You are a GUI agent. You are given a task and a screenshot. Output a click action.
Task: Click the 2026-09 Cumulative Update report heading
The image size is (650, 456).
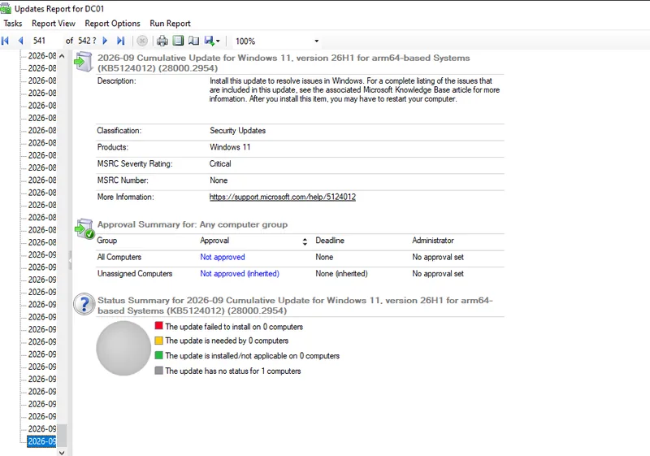click(x=284, y=63)
